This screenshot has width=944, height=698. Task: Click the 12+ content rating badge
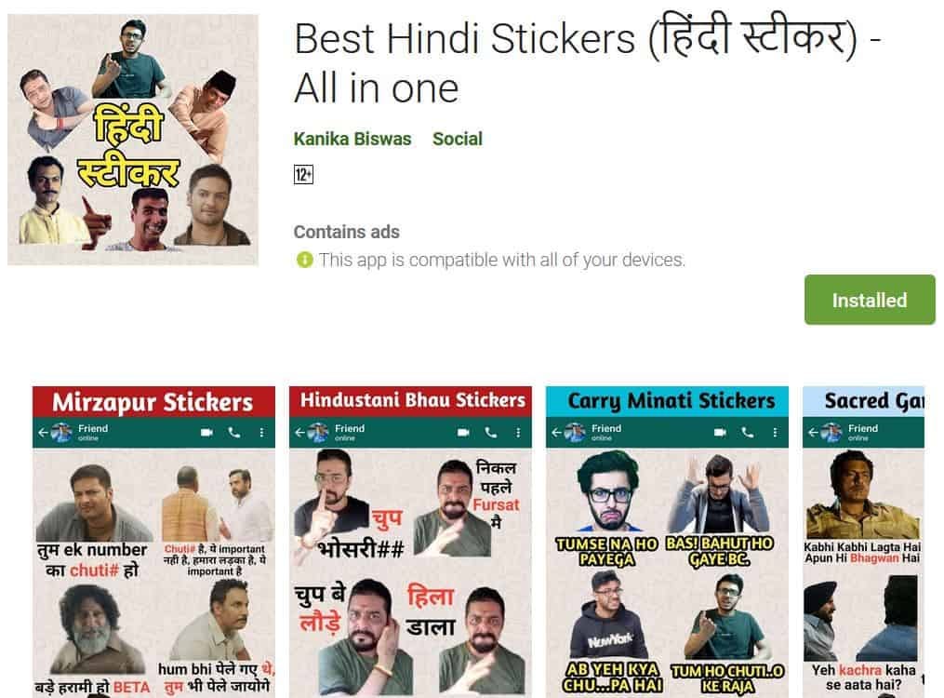[x=303, y=175]
